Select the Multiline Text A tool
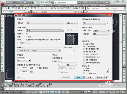The image size is (127, 94). pyautogui.click(x=2, y=68)
